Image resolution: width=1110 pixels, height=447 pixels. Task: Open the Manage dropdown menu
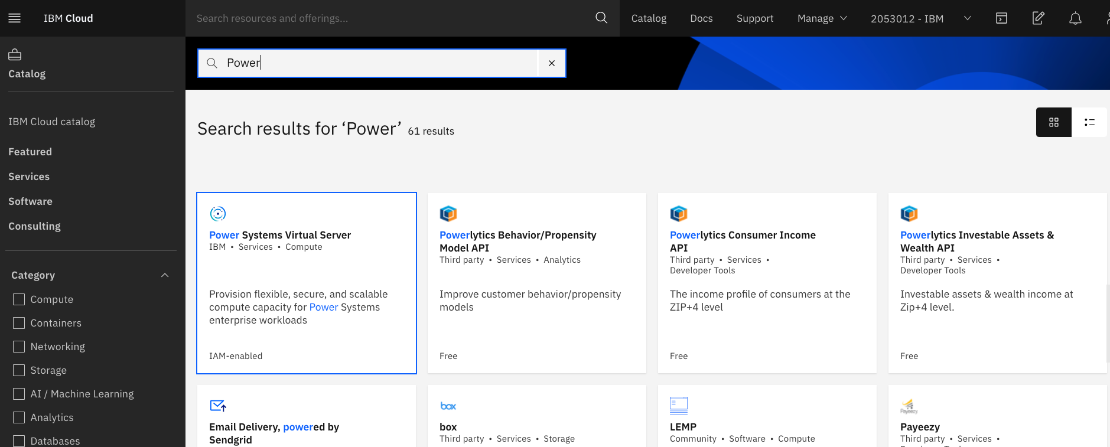tap(822, 18)
